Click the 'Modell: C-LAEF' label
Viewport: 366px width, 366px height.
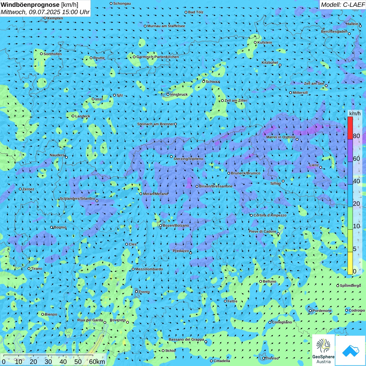tap(343, 5)
